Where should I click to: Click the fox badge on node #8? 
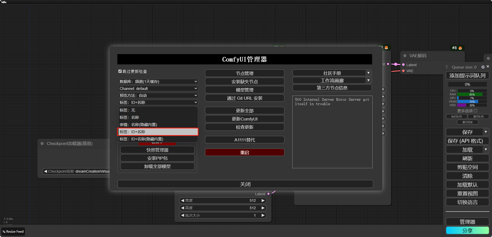tap(460, 48)
